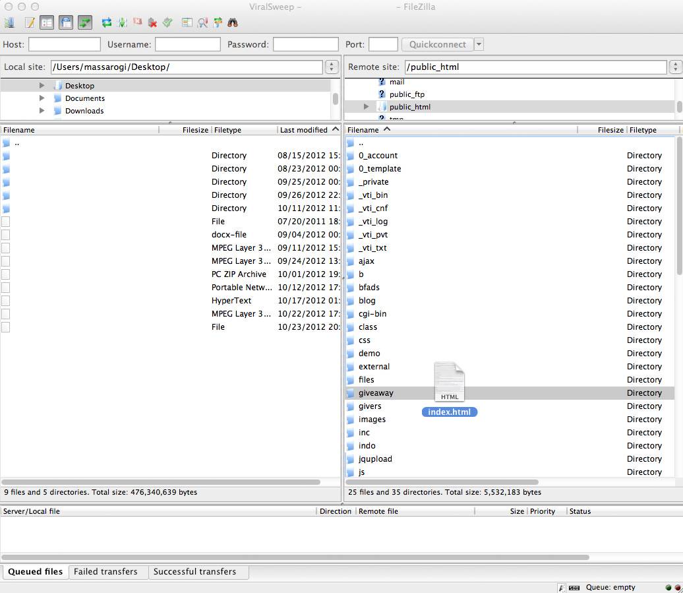Click inside the Port field
This screenshot has width=683, height=593.
(x=383, y=44)
